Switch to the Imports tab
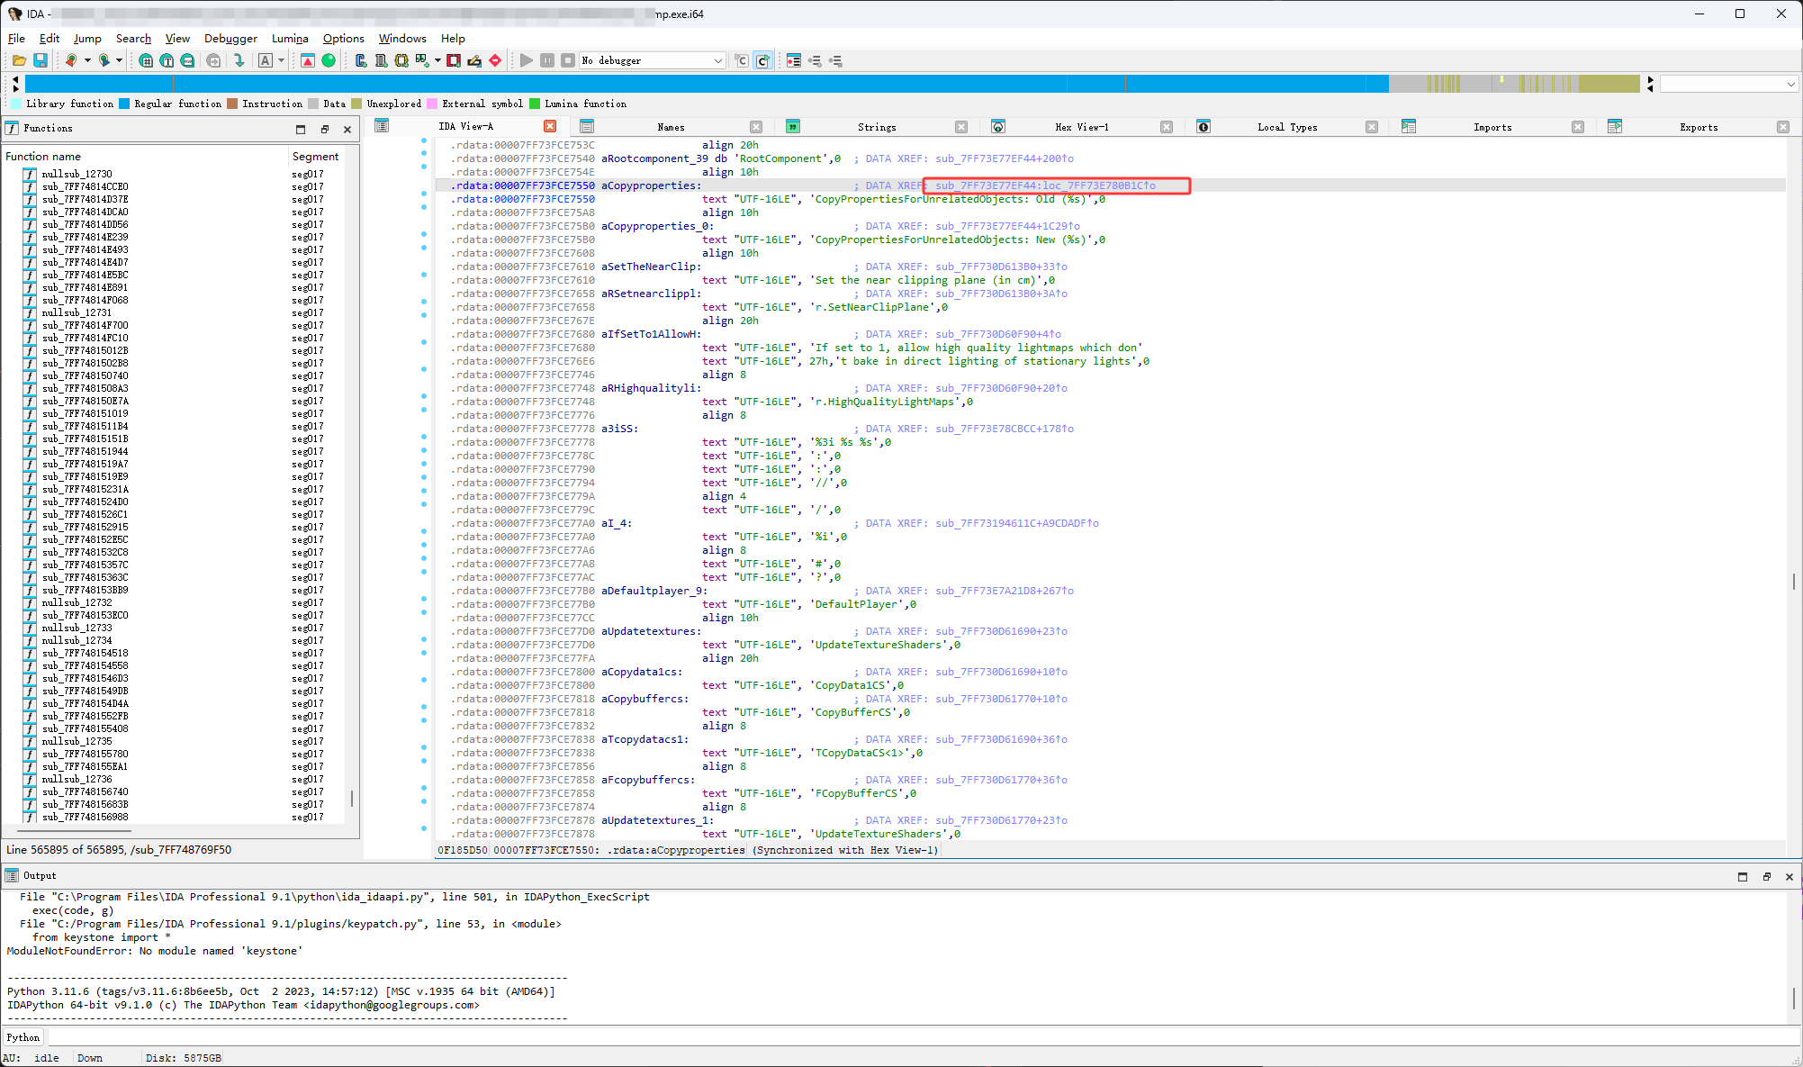The image size is (1803, 1067). (1492, 127)
